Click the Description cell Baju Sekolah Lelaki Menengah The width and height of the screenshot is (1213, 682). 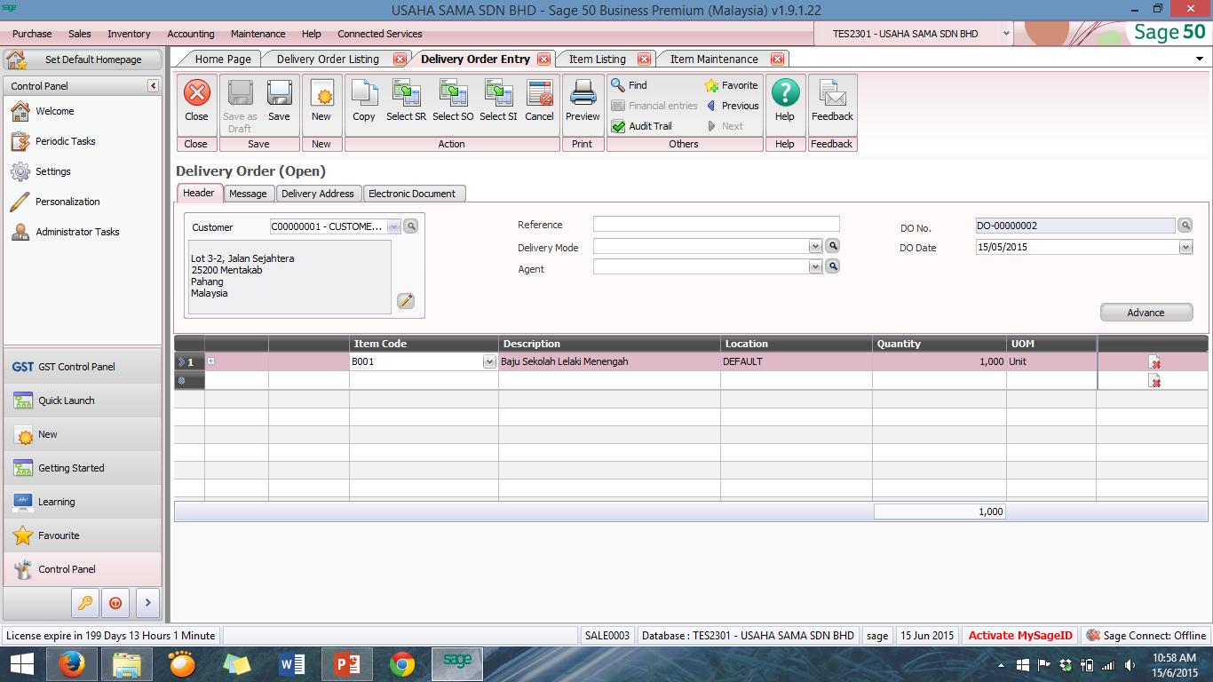(609, 362)
